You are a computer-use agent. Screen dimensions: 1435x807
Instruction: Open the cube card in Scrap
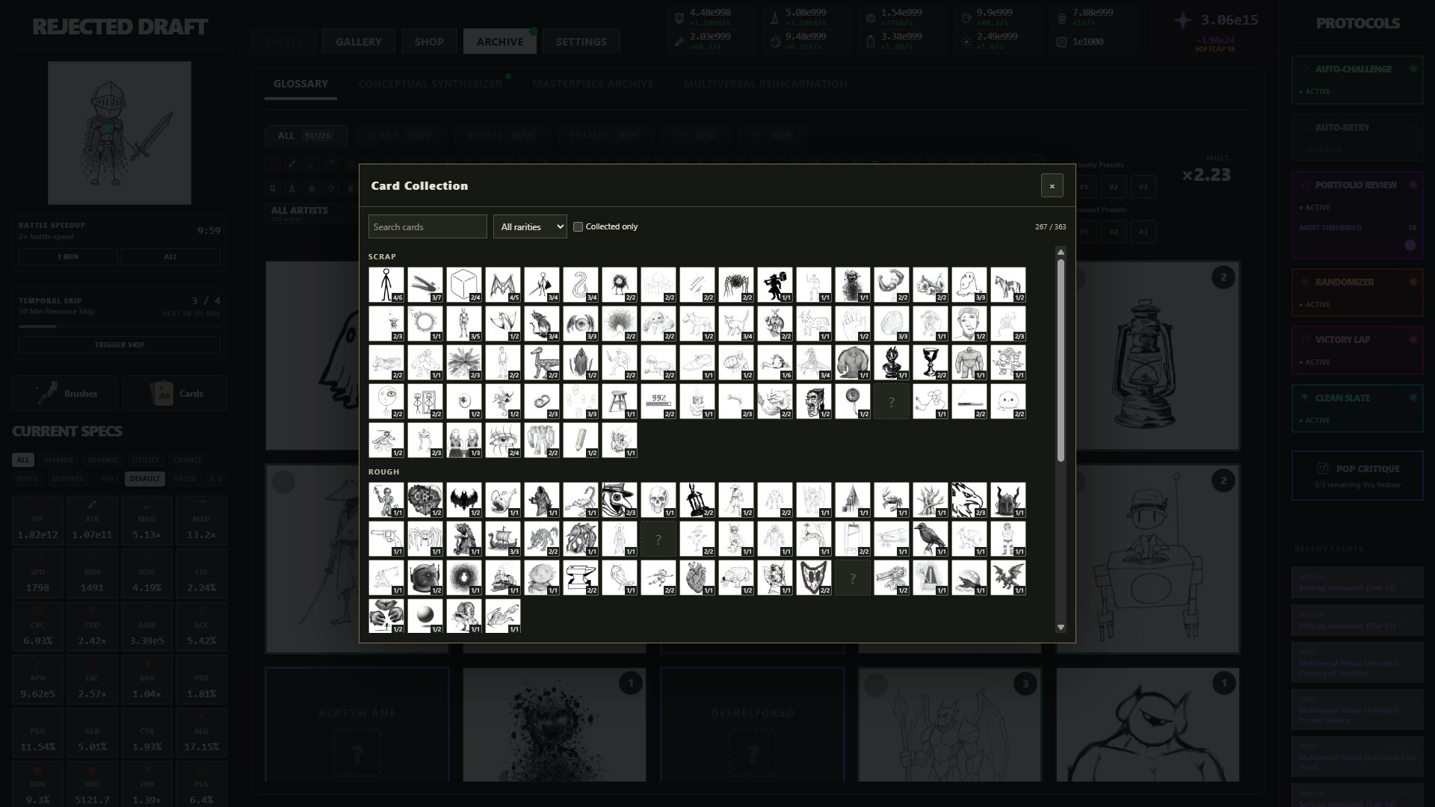coord(464,285)
